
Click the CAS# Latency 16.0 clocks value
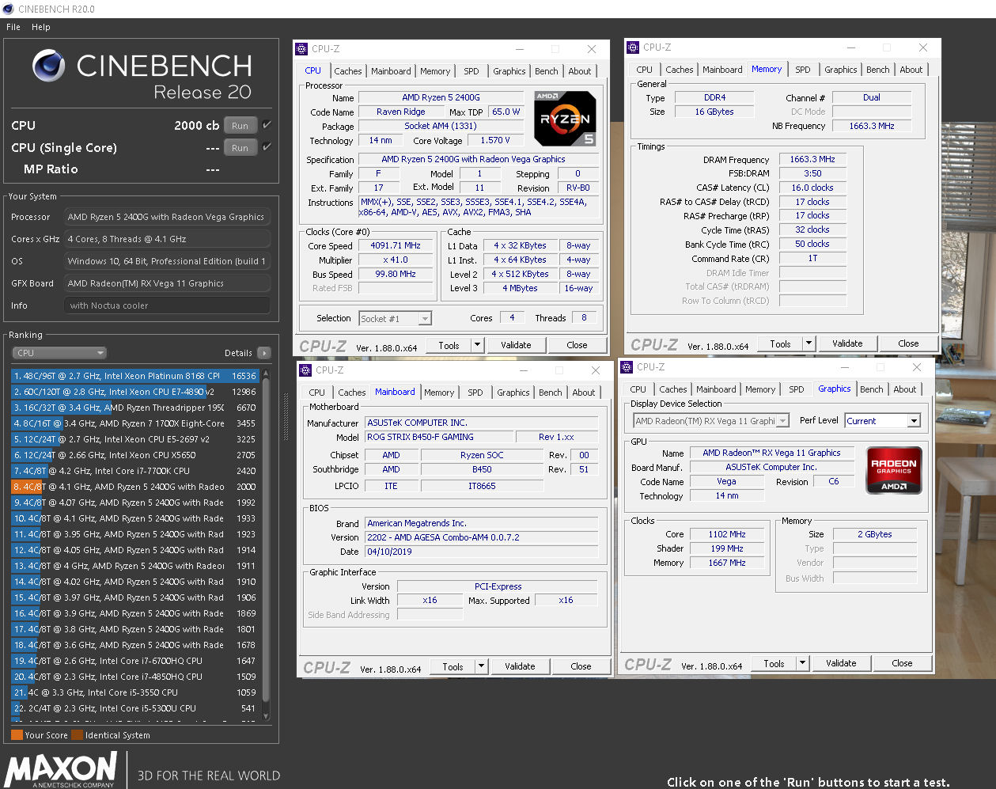pos(812,188)
